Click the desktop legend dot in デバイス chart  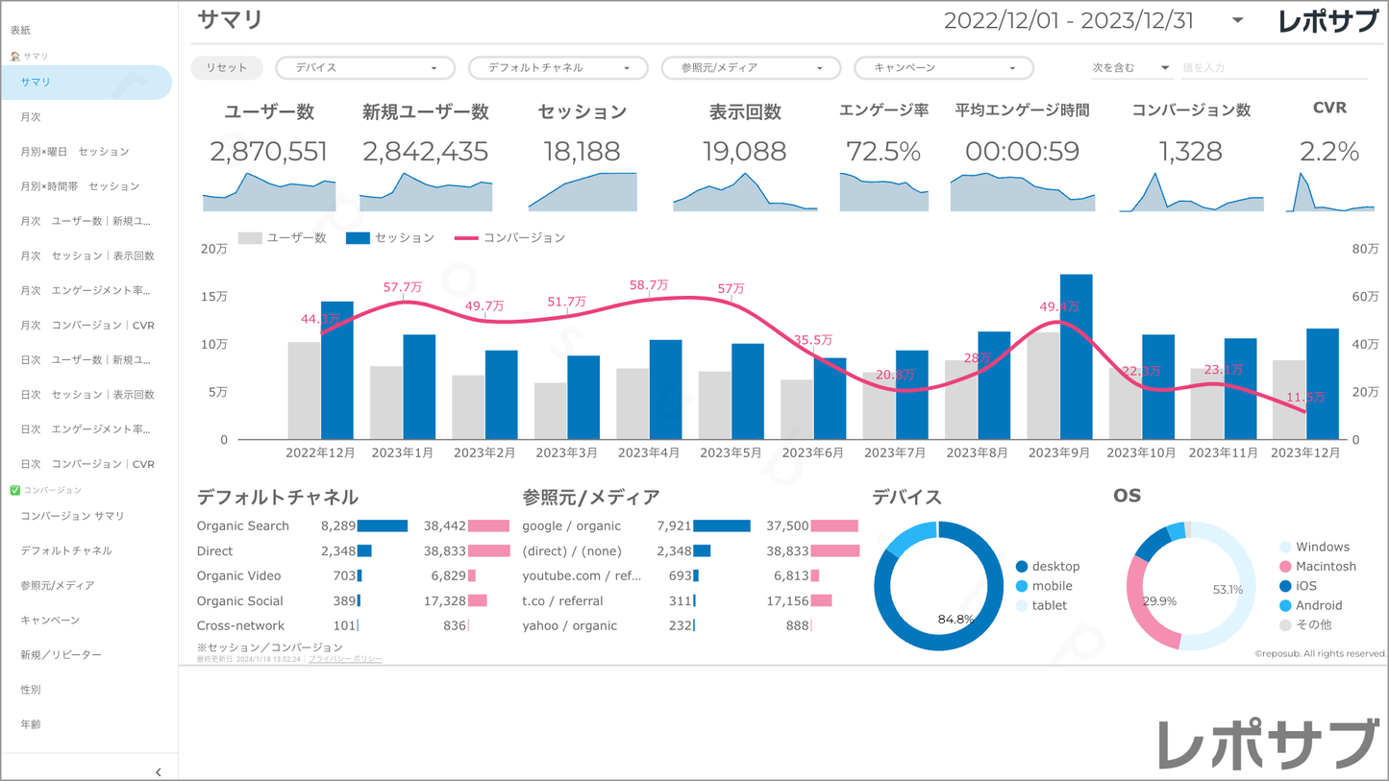pyautogui.click(x=1022, y=567)
